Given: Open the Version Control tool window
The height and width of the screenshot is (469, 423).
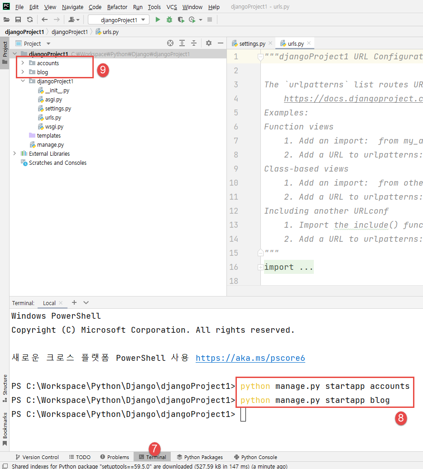Looking at the screenshot, I should point(38,457).
